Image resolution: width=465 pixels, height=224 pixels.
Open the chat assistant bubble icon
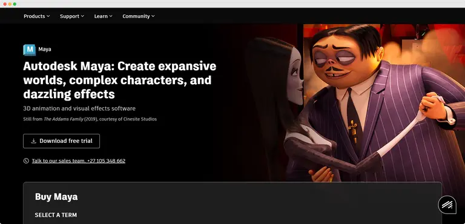tap(447, 205)
